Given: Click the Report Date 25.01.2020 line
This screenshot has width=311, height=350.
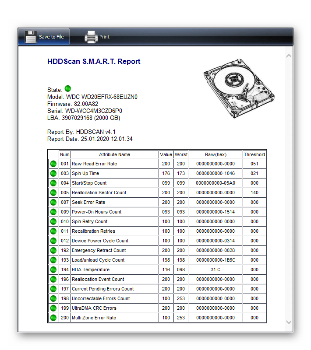Looking at the screenshot, I should 90,139.
